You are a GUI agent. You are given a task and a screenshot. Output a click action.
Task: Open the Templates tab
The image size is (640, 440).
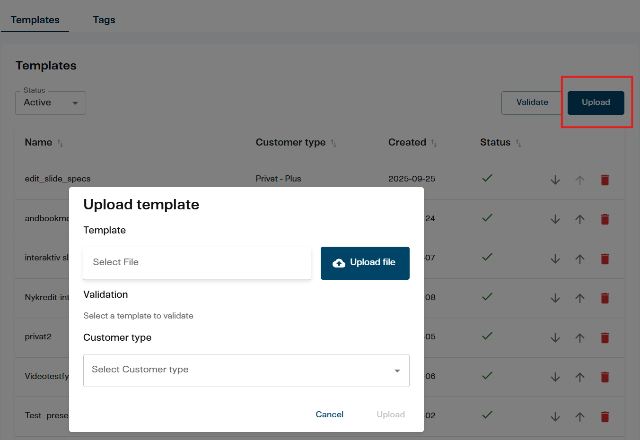click(35, 20)
